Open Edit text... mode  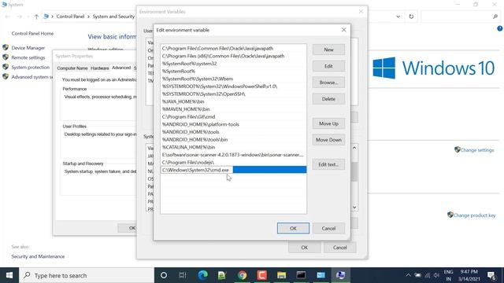[328, 164]
